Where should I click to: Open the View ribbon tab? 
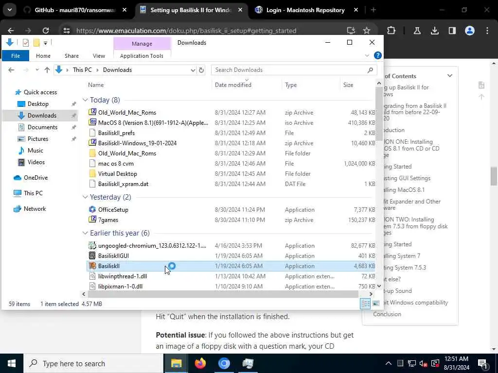pyautogui.click(x=99, y=55)
